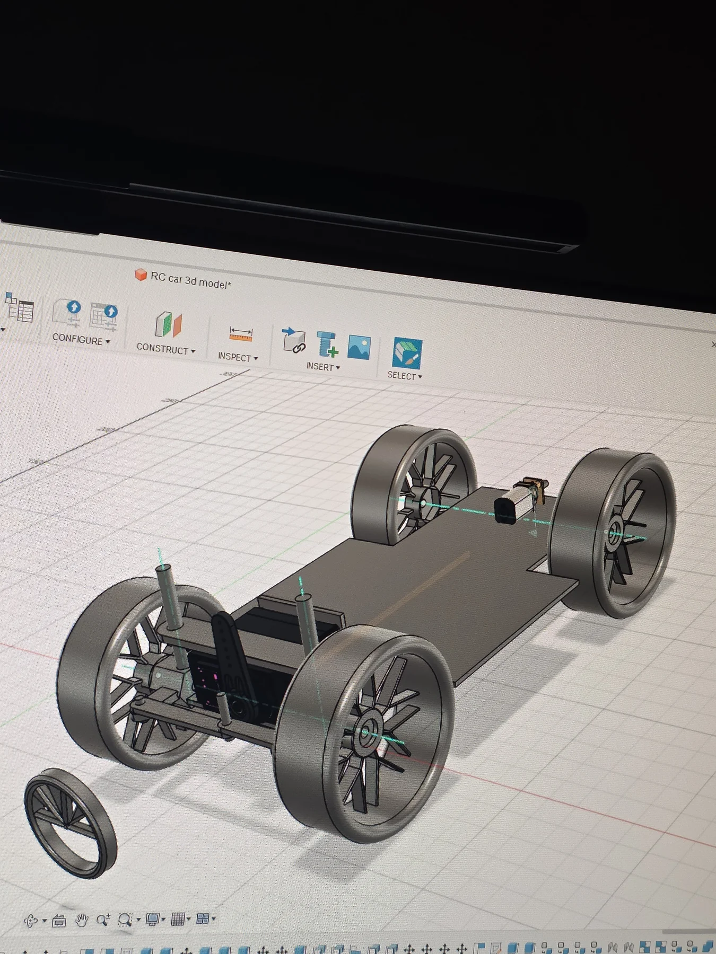Click the Look At navigation icon
The width and height of the screenshot is (716, 954).
[x=59, y=921]
